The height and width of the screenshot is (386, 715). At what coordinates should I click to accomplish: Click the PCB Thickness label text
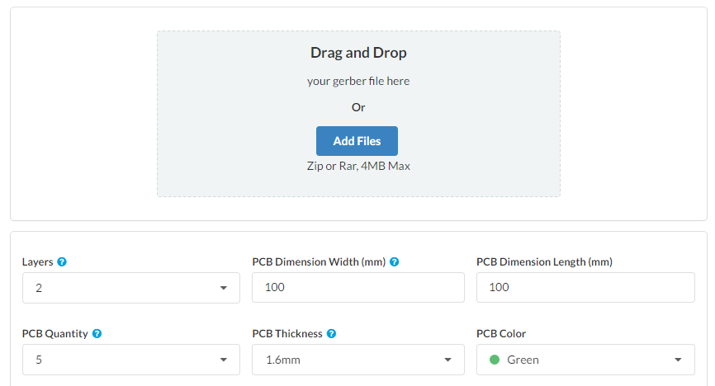(x=287, y=333)
